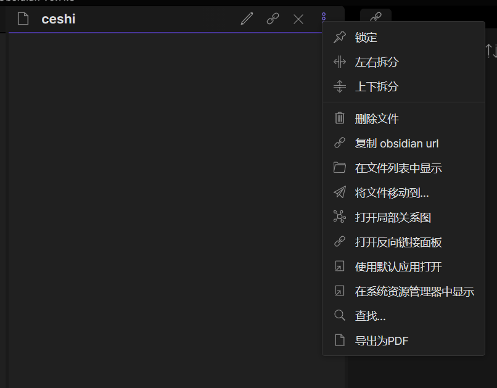Select the ceshi tab
This screenshot has width=497, height=388.
[x=59, y=19]
